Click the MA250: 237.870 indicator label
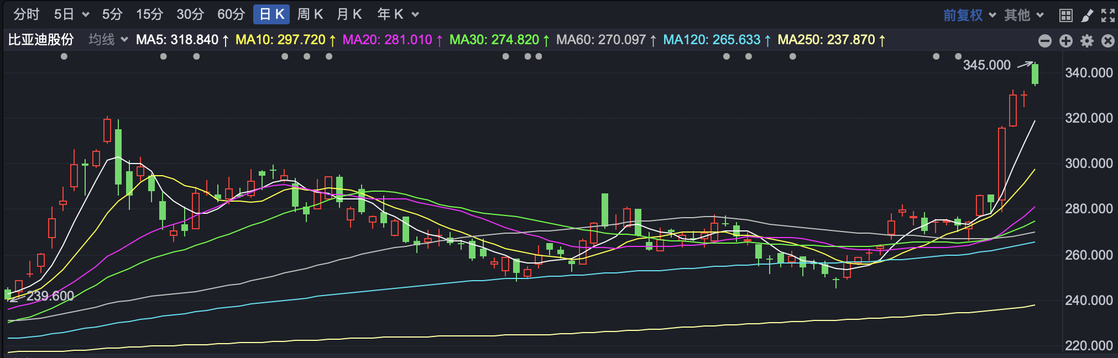Image resolution: width=1118 pixels, height=358 pixels. (x=832, y=40)
